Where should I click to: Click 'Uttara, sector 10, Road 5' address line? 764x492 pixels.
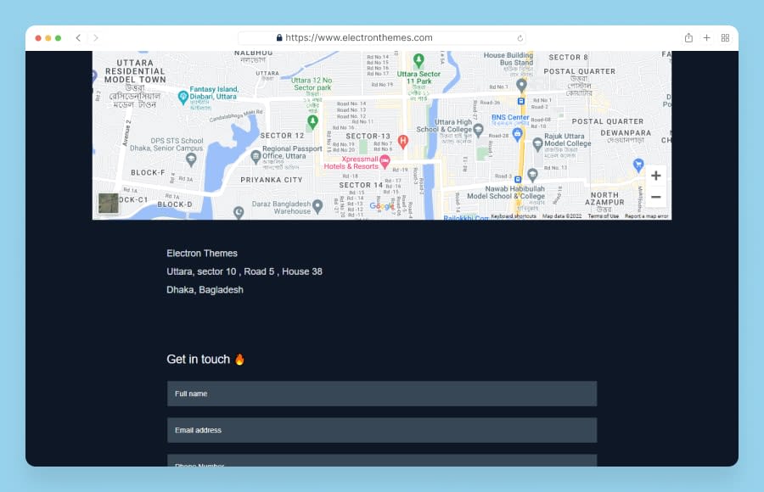[244, 271]
